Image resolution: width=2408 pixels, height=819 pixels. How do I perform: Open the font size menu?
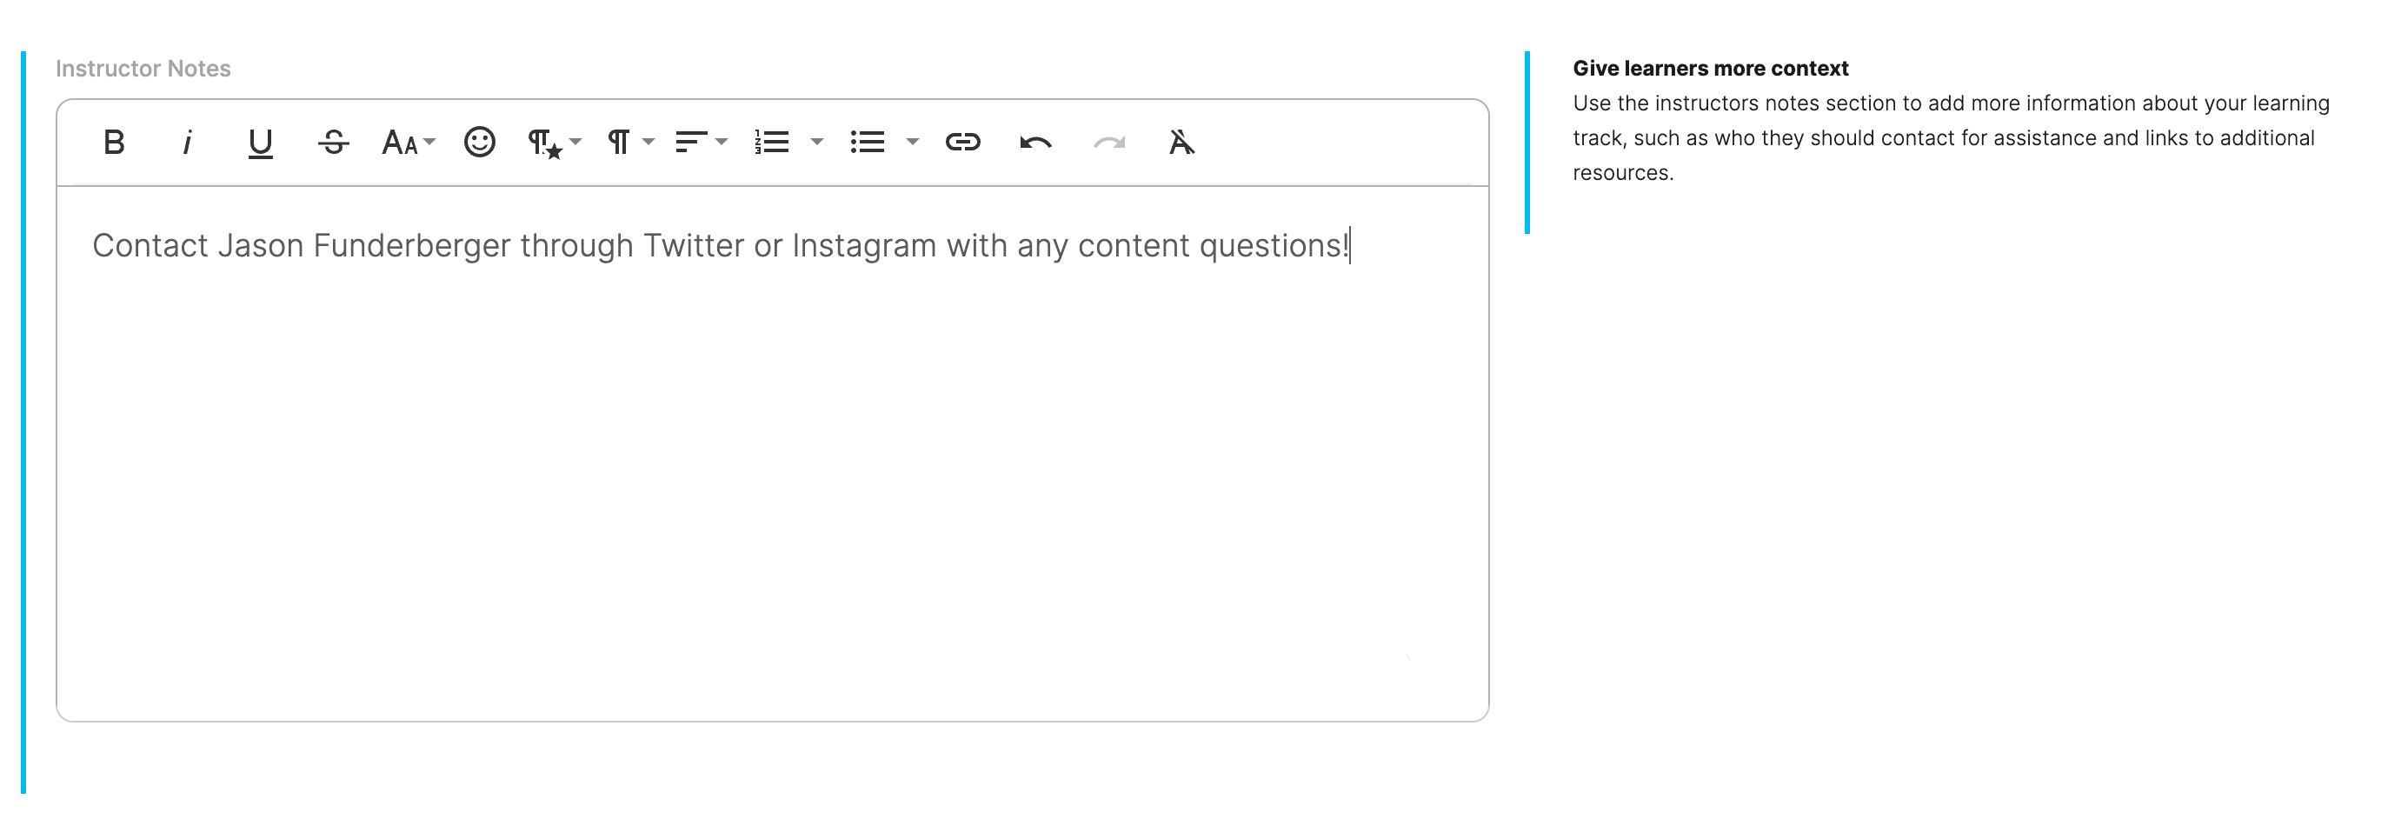(x=409, y=142)
